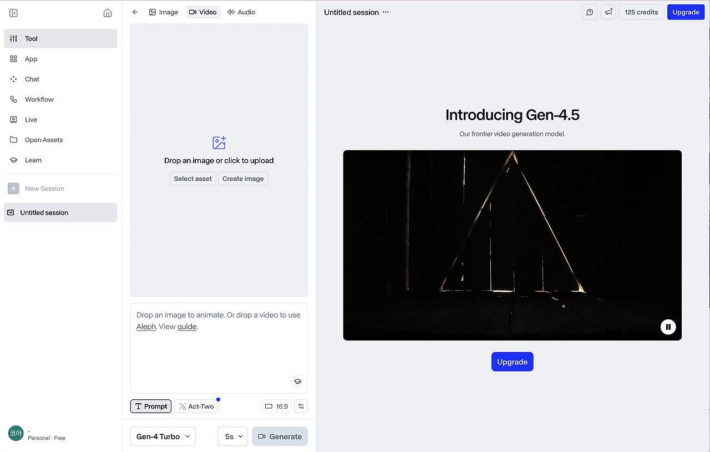Screen dimensions: 710x452
Task: Open the account avatar menu
Action: pyautogui.click(x=16, y=433)
